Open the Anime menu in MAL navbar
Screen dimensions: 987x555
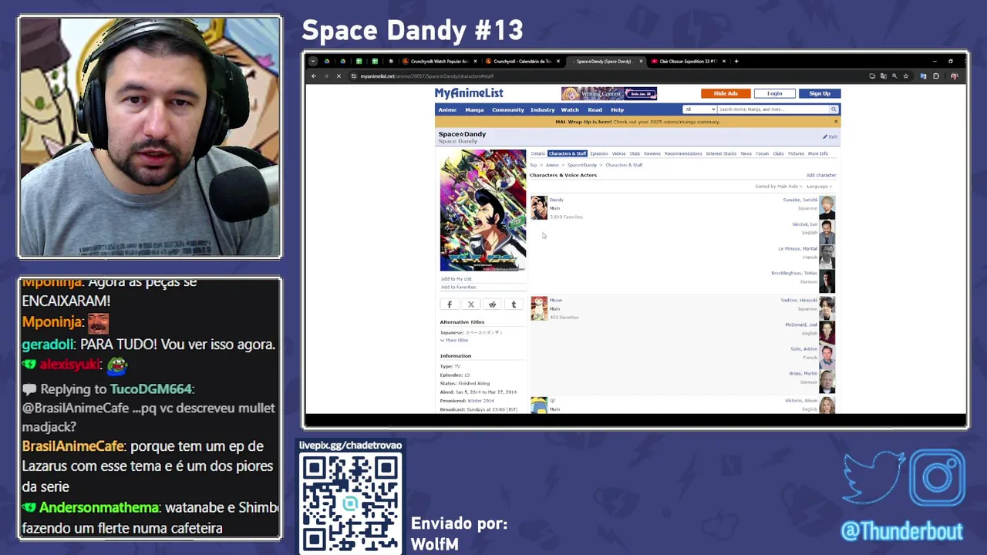[447, 109]
